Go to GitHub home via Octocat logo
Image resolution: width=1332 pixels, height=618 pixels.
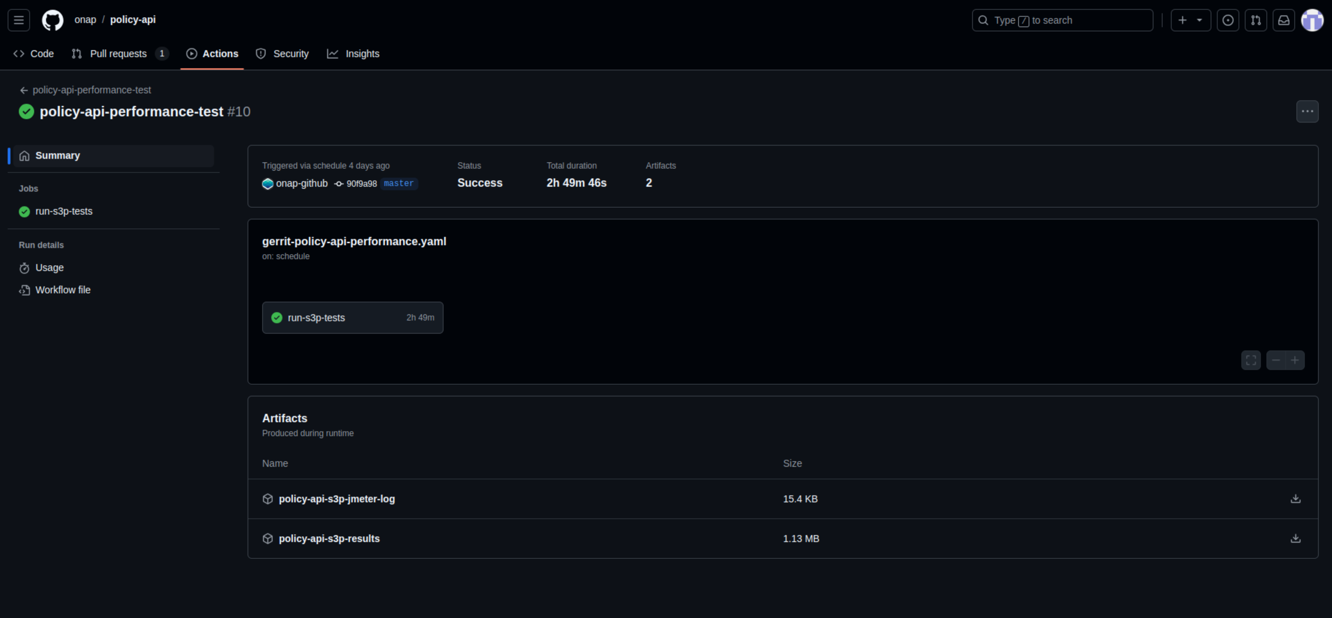click(53, 20)
